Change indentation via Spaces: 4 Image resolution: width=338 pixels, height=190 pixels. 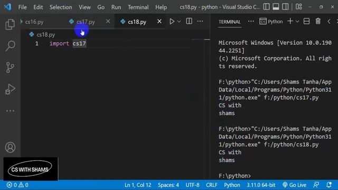[168, 185]
